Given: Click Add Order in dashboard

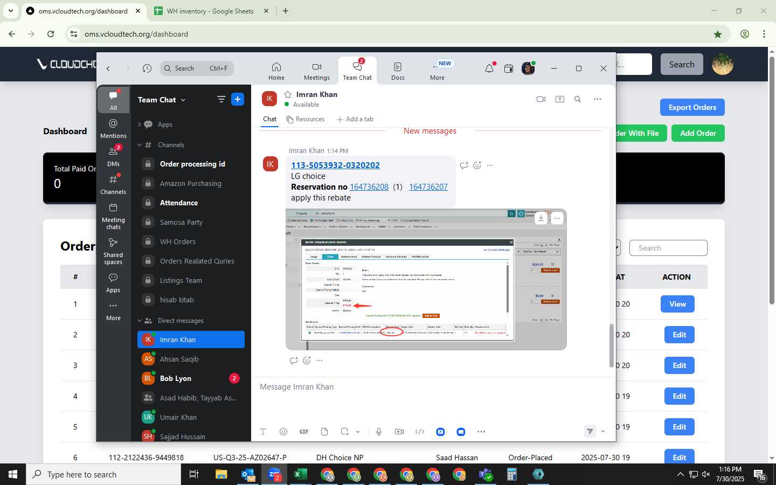Looking at the screenshot, I should 698,133.
